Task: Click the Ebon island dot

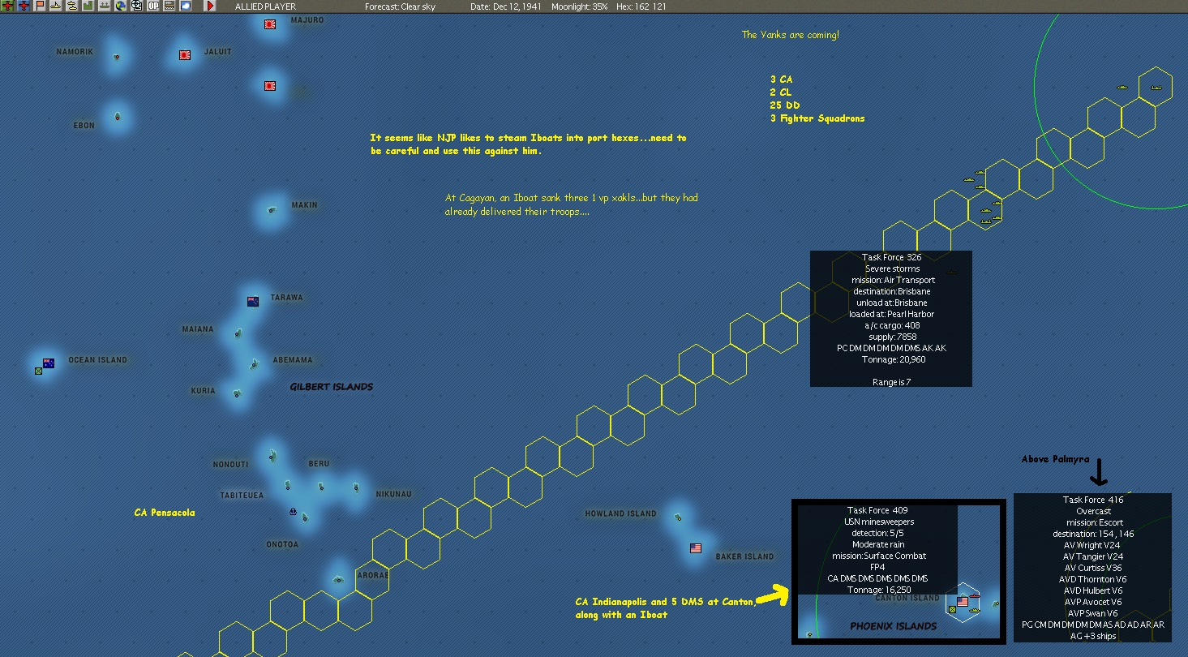Action: pyautogui.click(x=118, y=117)
